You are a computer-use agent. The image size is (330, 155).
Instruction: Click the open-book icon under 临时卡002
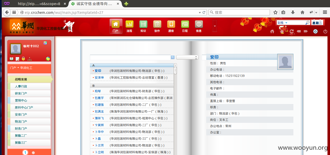click(11, 59)
